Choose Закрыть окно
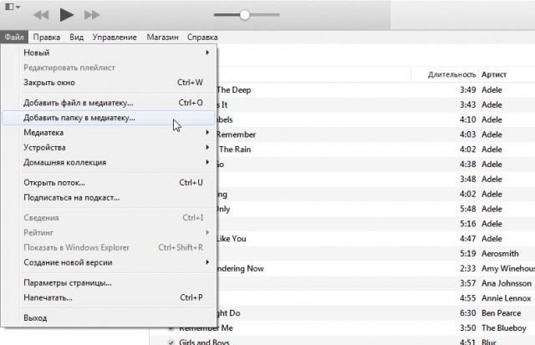The height and width of the screenshot is (345, 535). pyautogui.click(x=110, y=83)
